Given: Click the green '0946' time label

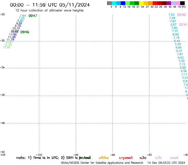Looking at the screenshot, I should pos(25,32).
